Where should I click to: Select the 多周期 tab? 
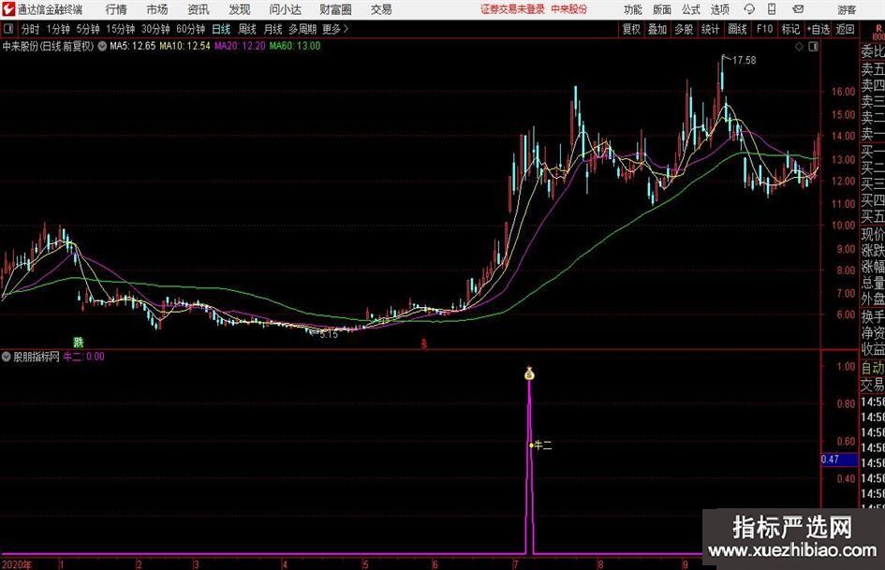(302, 29)
